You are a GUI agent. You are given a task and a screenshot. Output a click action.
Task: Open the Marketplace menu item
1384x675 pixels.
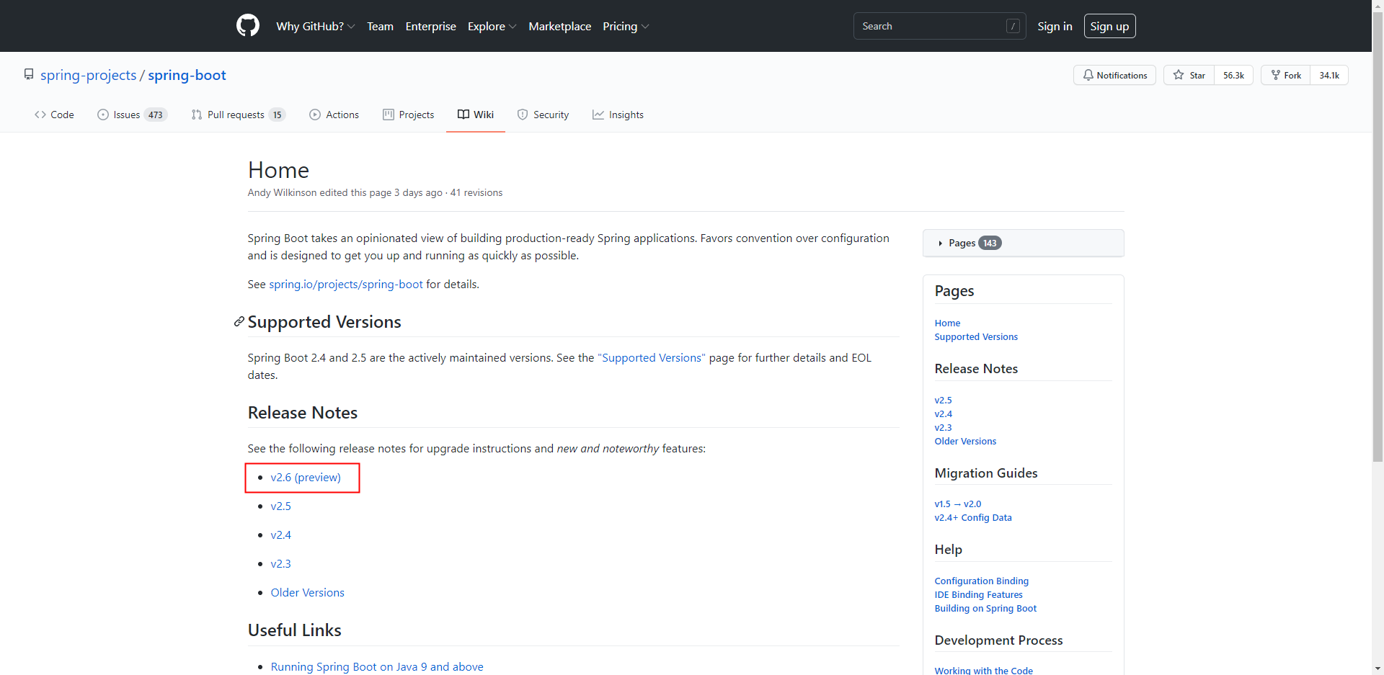coord(559,26)
